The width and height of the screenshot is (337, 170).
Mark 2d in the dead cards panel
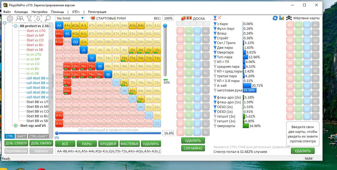click(307, 117)
